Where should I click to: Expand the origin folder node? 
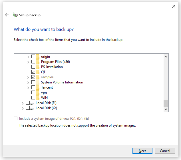(28, 57)
